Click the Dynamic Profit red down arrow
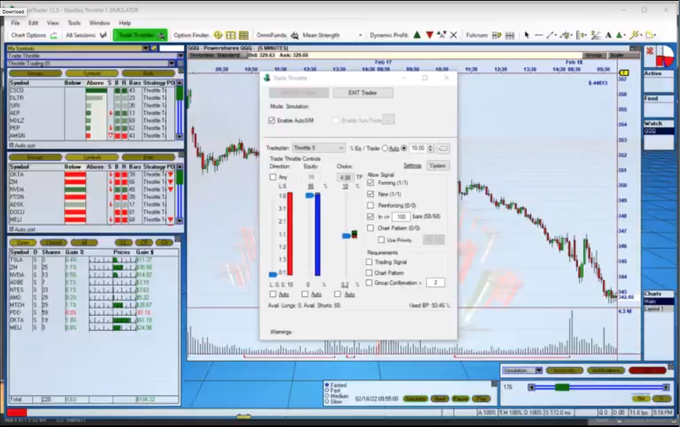680x427 pixels. (429, 35)
